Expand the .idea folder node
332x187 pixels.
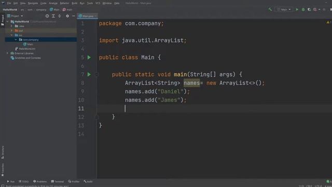pos(11,26)
